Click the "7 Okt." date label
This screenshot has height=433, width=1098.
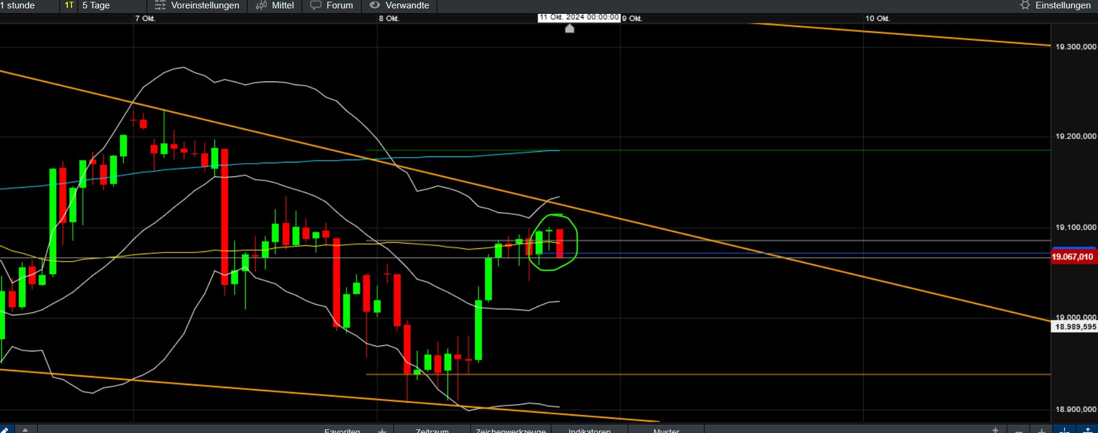click(x=145, y=19)
